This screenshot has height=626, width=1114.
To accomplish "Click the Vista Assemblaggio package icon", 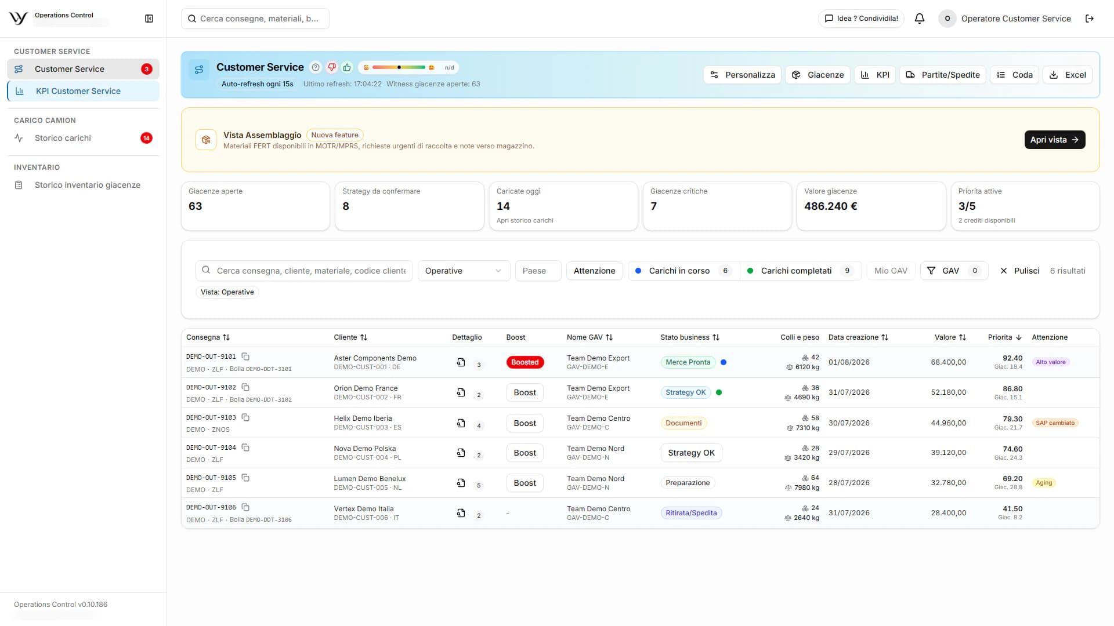I will point(206,140).
